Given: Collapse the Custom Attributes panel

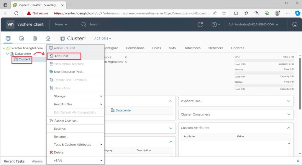Looking at the screenshot, I should tap(289, 128).
